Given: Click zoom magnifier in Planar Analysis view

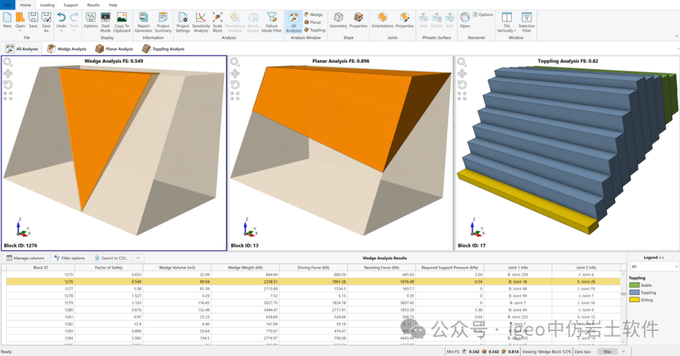Looking at the screenshot, I should [x=235, y=62].
